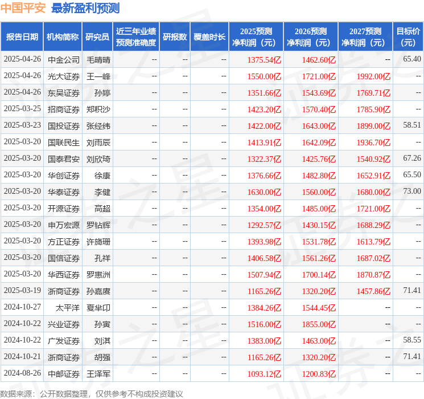Click researcher 孙婷
Image resolution: width=424 pixels, height=399 pixels.
tap(102, 93)
